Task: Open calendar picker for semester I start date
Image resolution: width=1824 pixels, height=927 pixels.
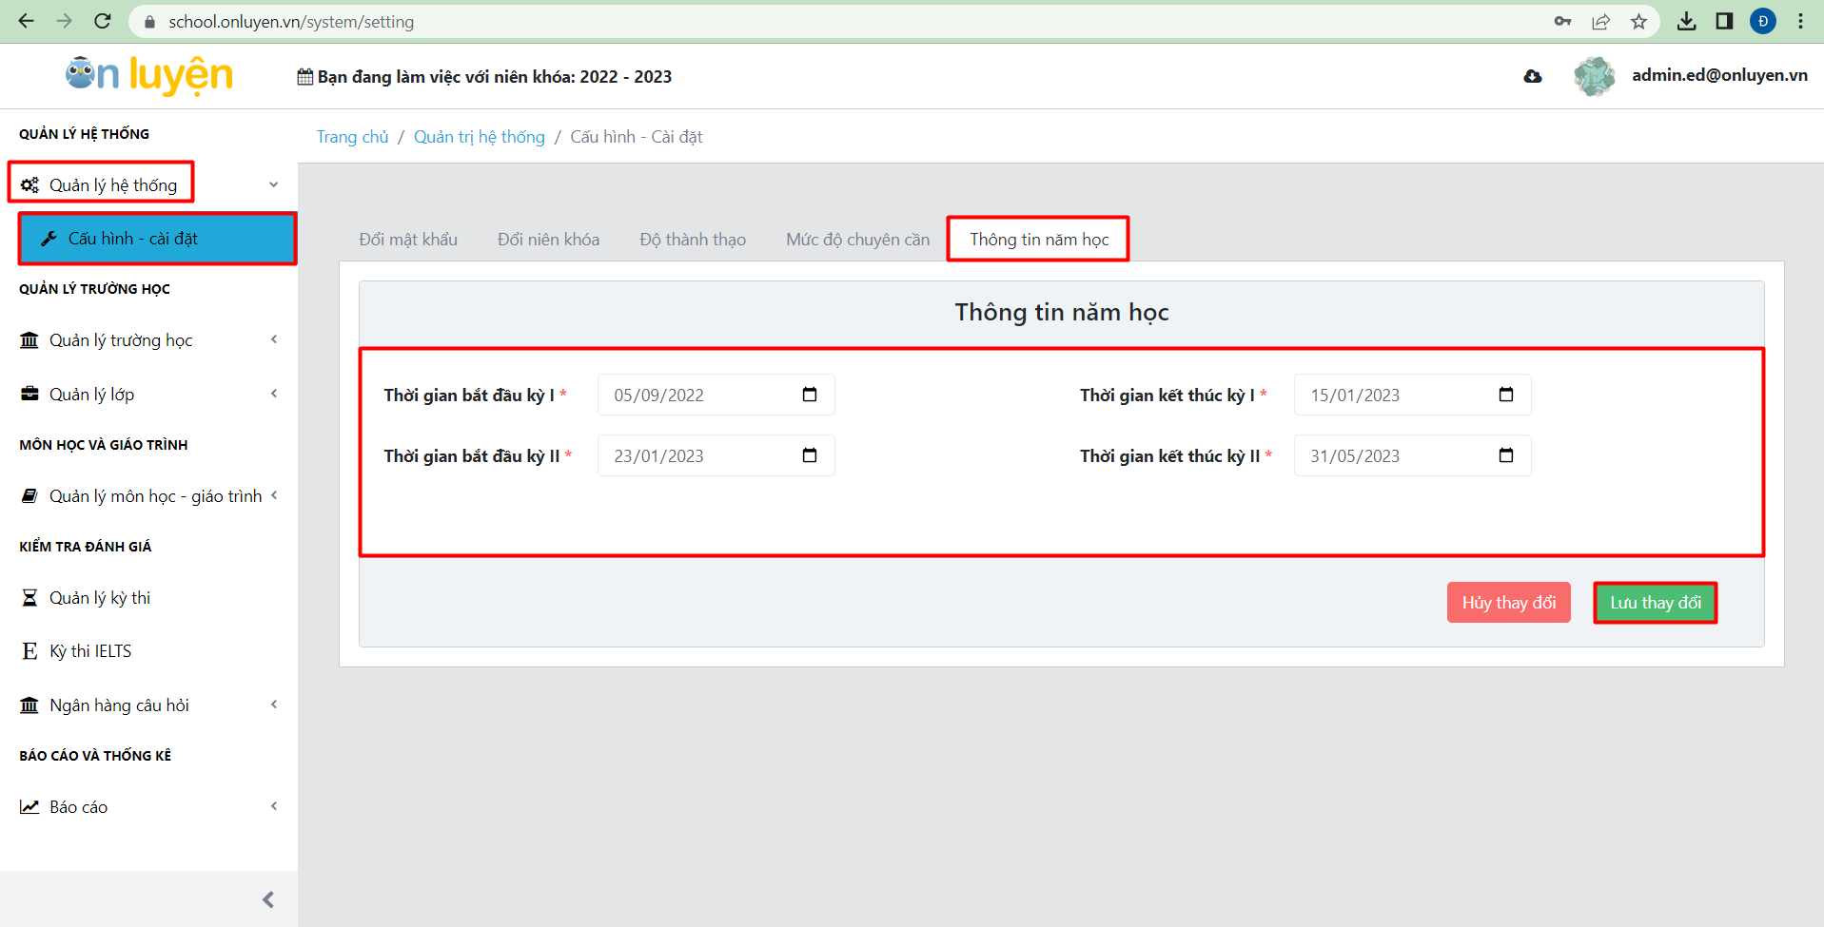Action: click(810, 395)
